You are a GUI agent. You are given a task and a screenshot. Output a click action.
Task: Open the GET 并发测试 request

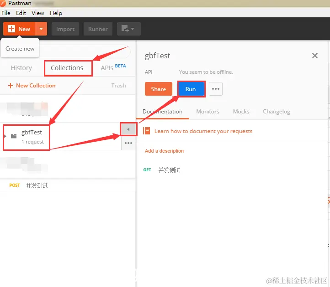162,170
